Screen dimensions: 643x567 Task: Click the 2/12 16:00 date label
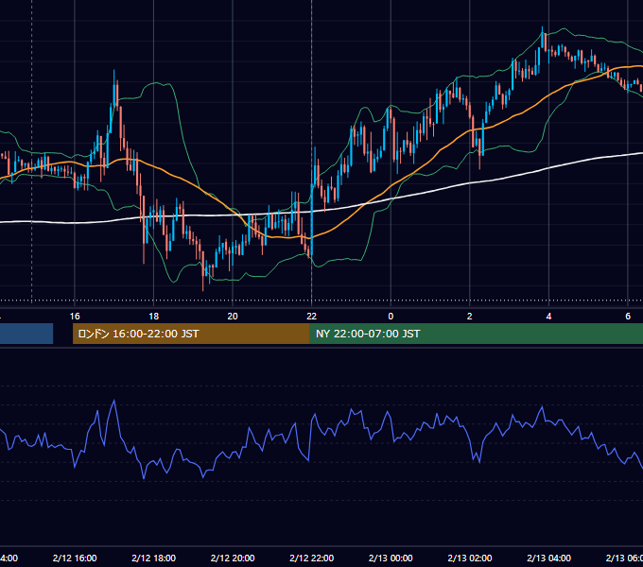[75, 558]
